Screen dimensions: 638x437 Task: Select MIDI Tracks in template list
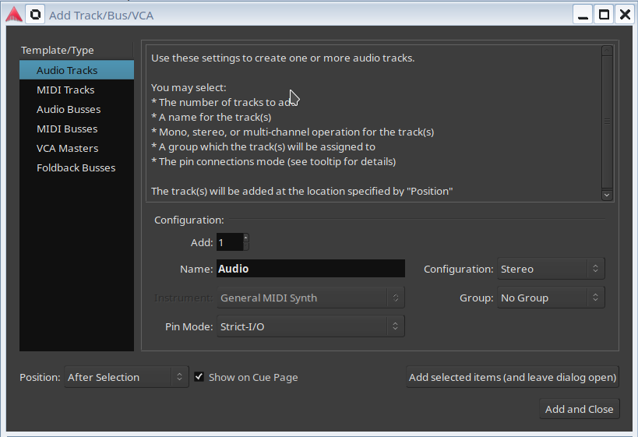[65, 90]
